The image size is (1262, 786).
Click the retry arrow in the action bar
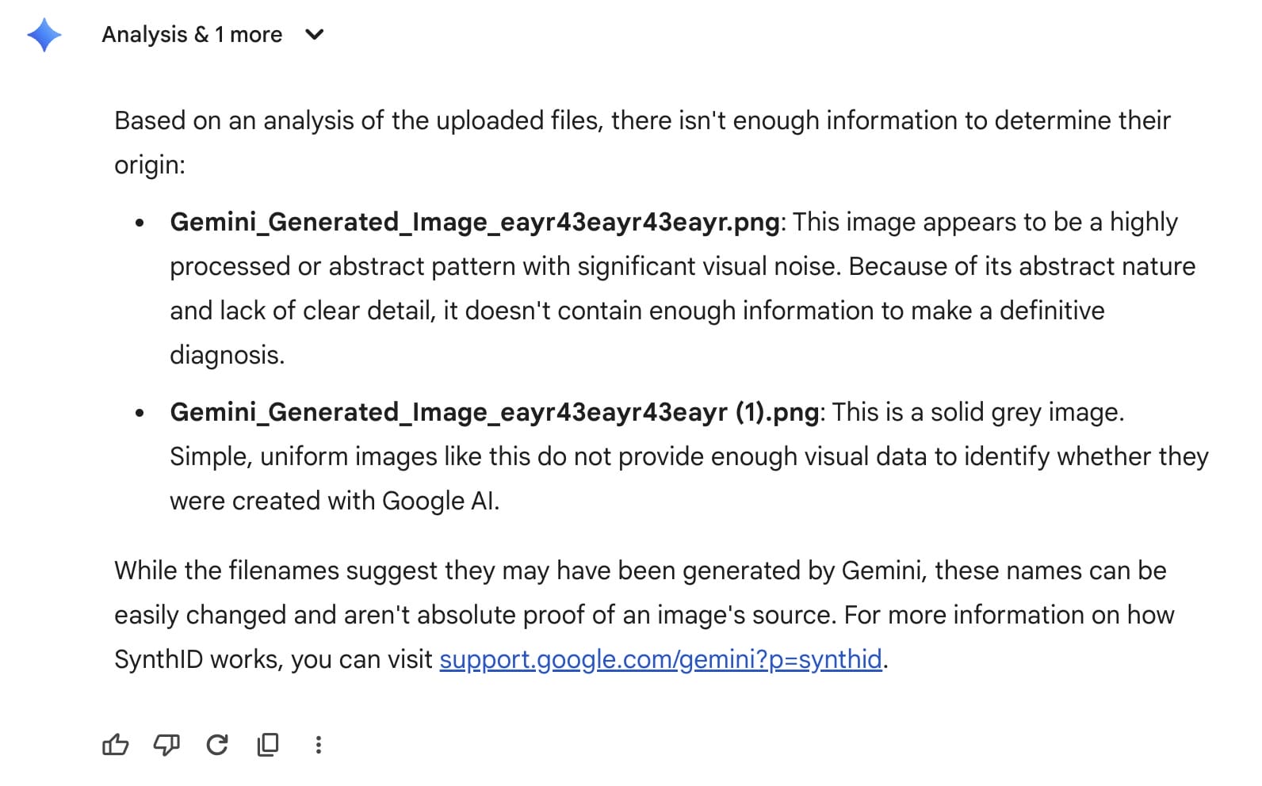coord(217,745)
